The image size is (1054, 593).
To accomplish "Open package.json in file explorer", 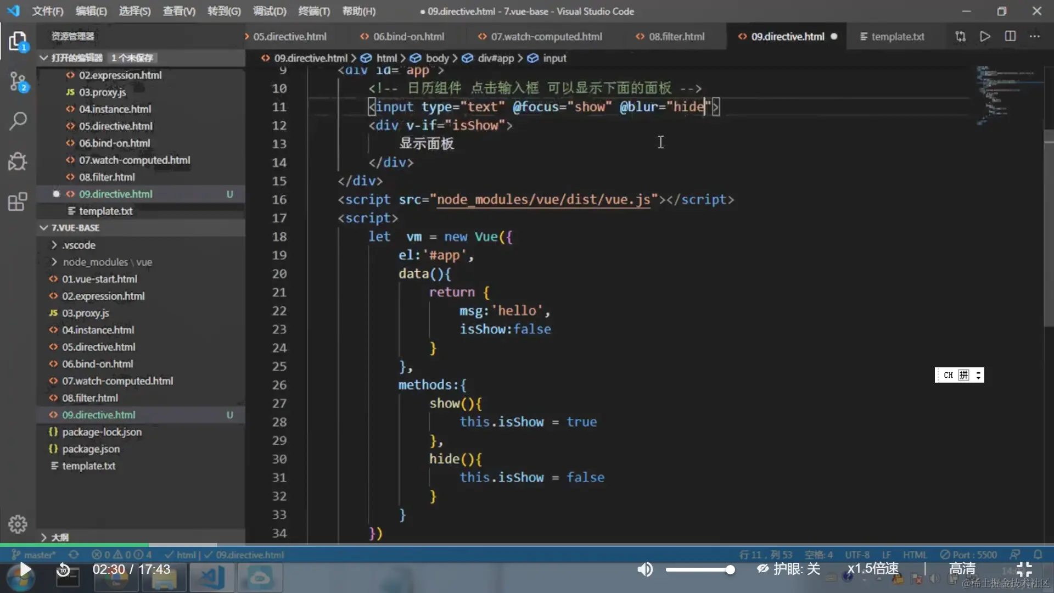I will 91,449.
